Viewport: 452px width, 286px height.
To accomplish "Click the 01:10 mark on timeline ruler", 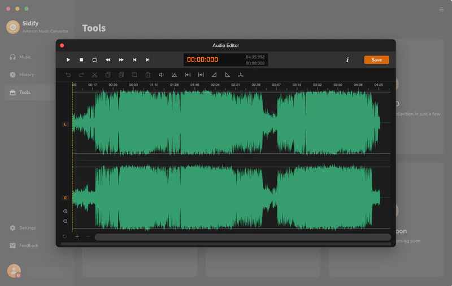I will 154,85.
